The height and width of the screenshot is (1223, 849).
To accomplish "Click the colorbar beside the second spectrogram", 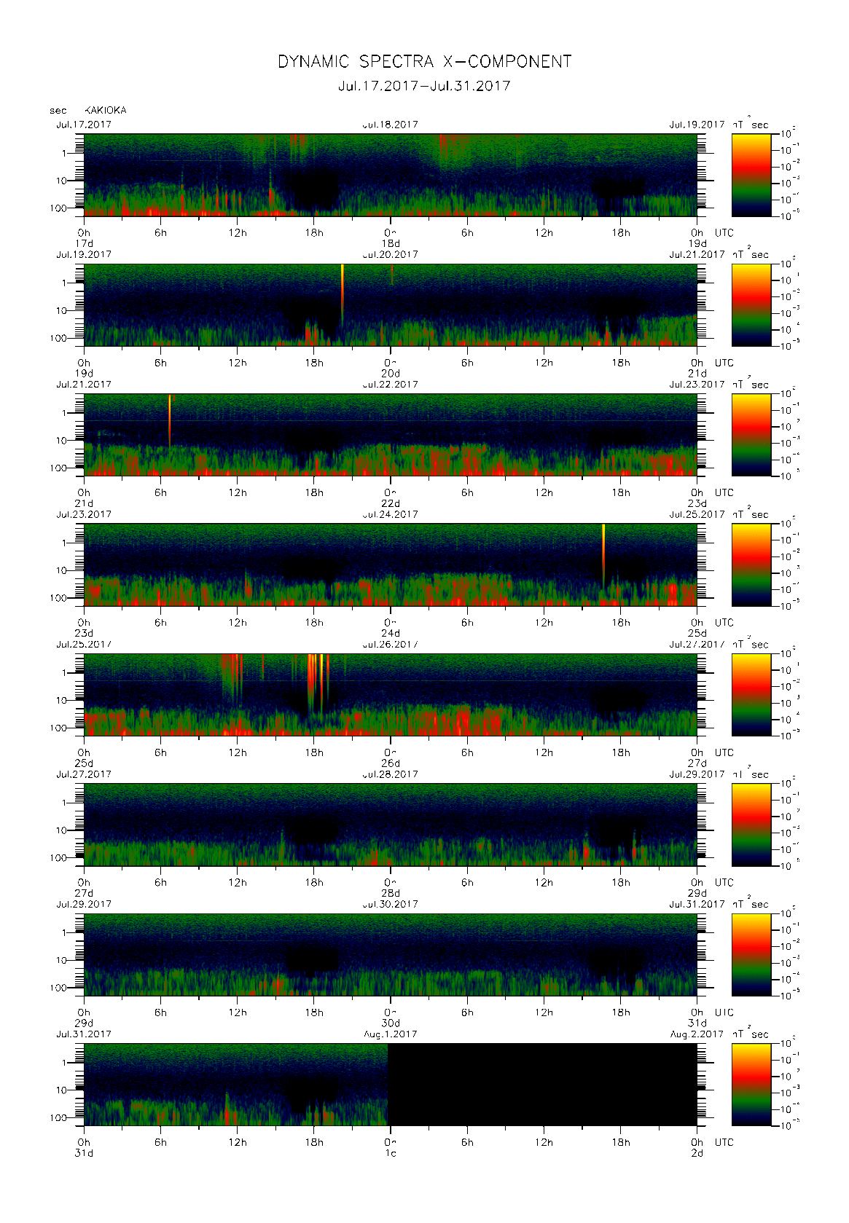I will [751, 304].
